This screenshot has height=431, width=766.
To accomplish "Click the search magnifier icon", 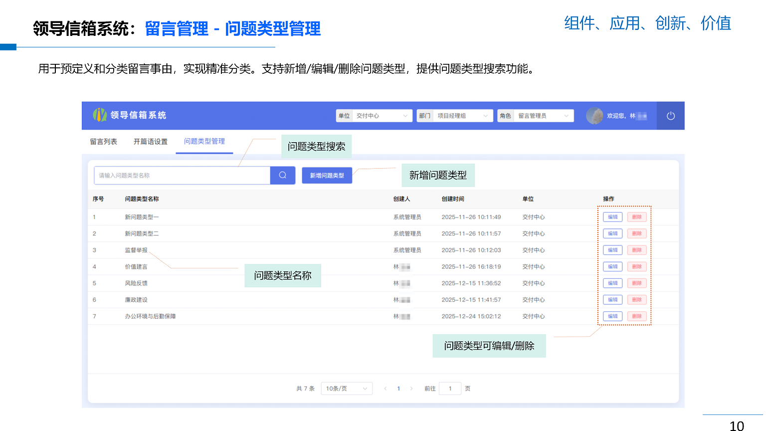I will [x=282, y=175].
